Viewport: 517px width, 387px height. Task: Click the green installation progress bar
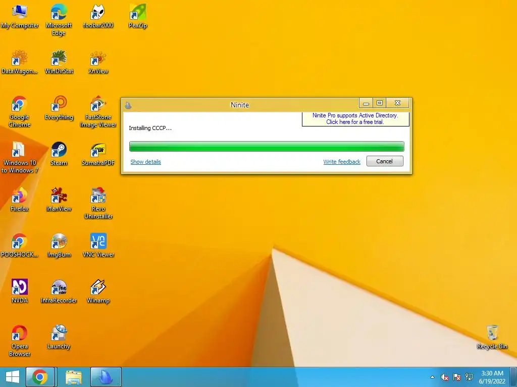click(x=267, y=147)
